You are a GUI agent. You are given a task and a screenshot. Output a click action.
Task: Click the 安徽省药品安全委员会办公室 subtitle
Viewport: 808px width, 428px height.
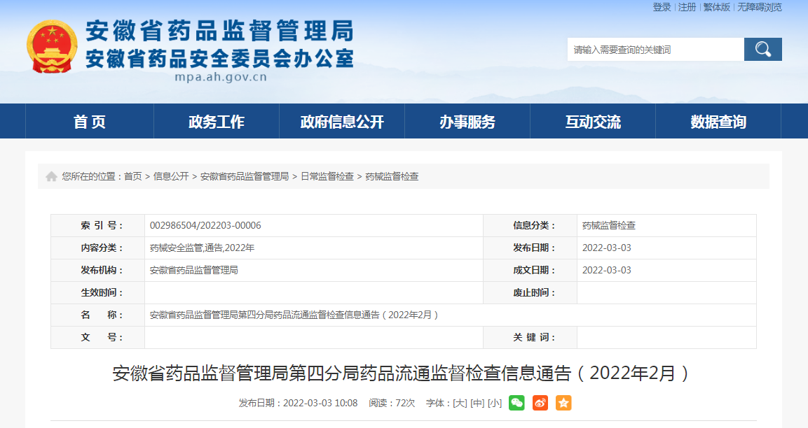tap(219, 58)
